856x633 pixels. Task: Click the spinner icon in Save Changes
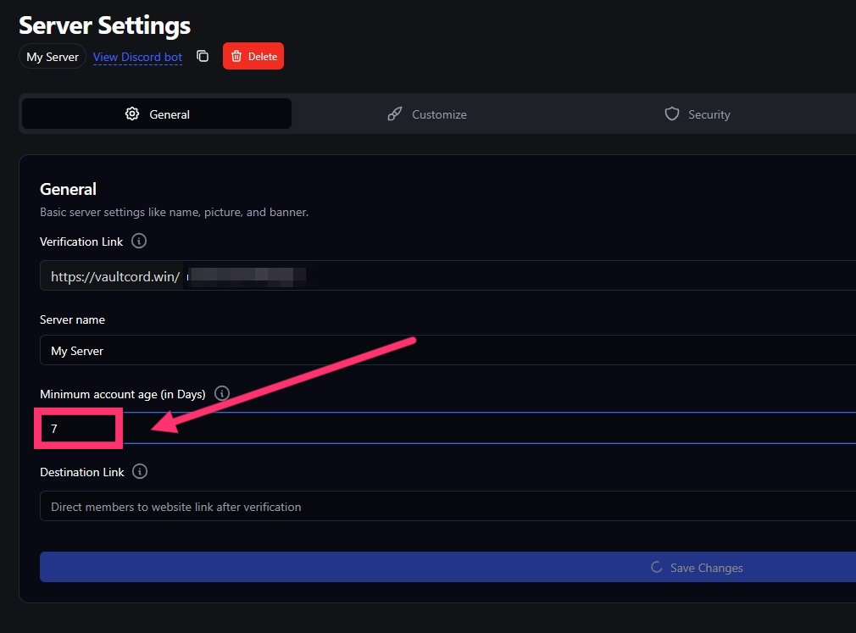656,568
